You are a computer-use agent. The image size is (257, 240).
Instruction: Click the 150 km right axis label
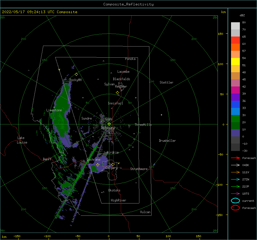coord(220,34)
